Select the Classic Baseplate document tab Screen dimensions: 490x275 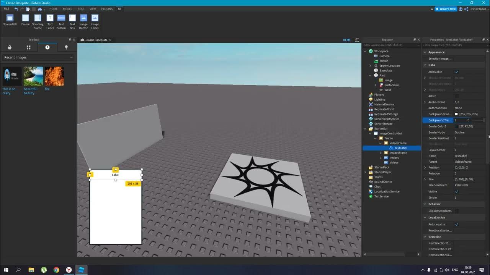[x=96, y=40]
